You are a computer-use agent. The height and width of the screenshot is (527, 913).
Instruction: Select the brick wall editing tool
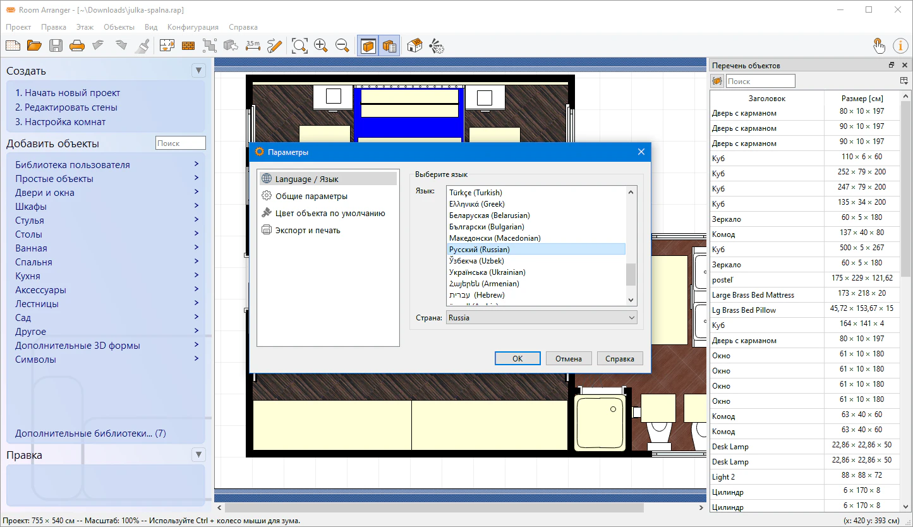[x=188, y=45]
